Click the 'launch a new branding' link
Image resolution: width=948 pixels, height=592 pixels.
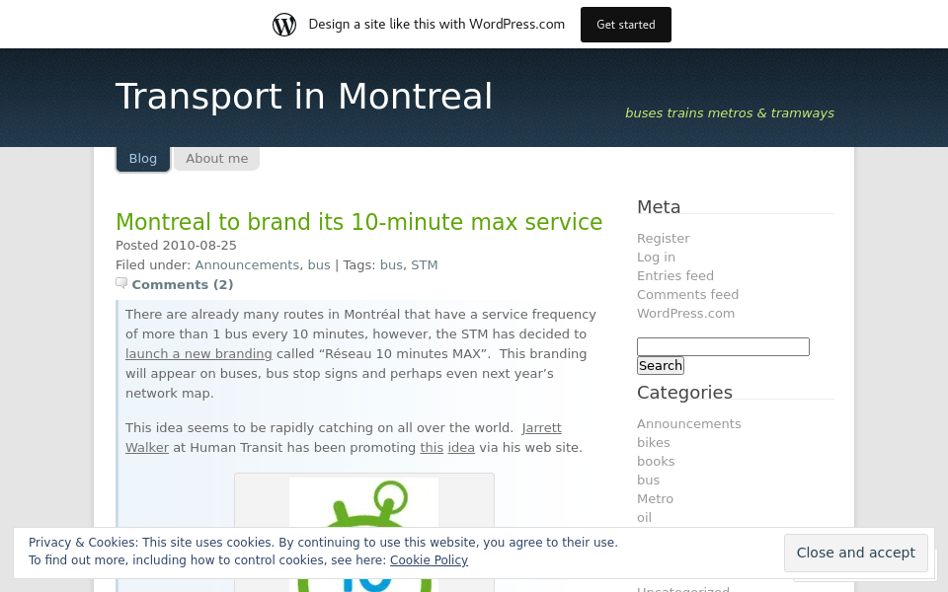[198, 353]
